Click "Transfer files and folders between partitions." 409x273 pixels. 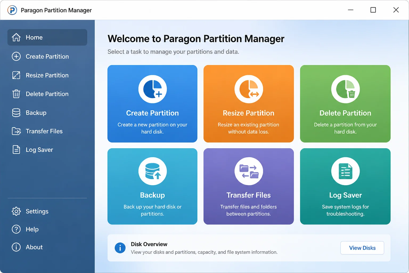pos(248,210)
